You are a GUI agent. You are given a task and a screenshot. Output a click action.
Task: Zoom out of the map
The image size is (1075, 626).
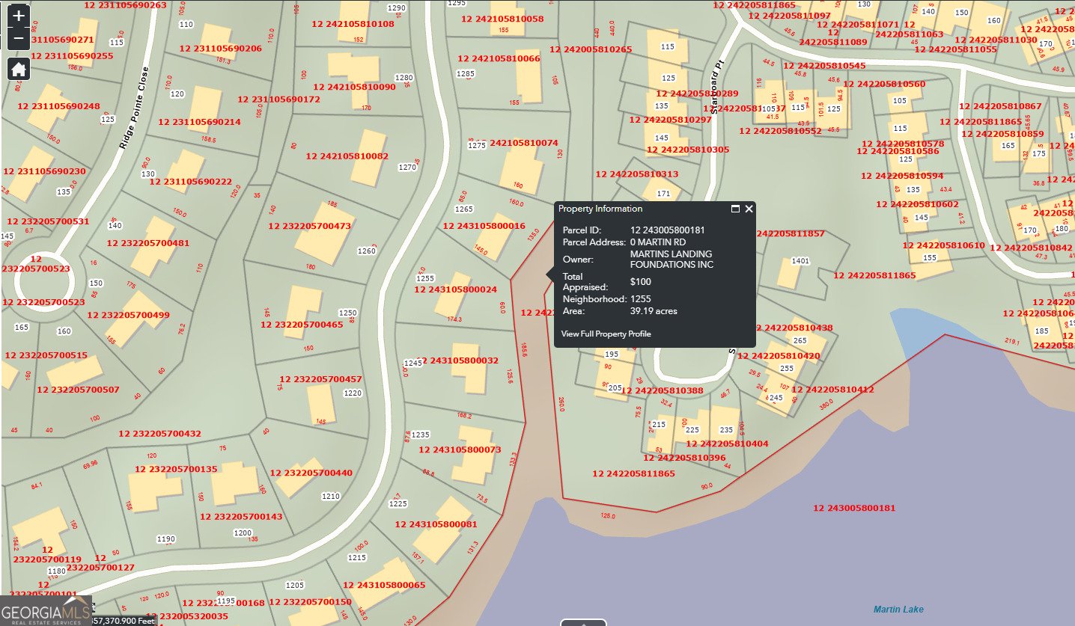tap(19, 38)
